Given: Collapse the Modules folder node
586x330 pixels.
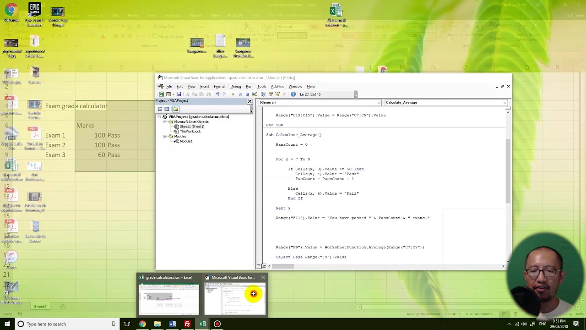Looking at the screenshot, I should [x=165, y=137].
